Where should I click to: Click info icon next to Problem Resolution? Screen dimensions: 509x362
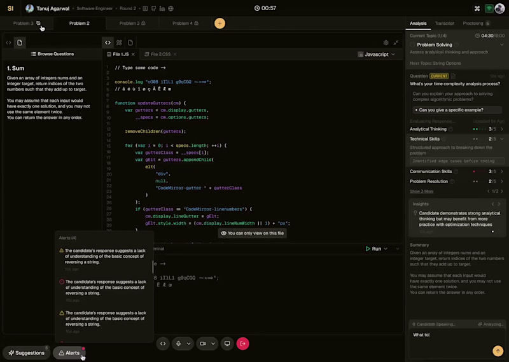coord(452,181)
